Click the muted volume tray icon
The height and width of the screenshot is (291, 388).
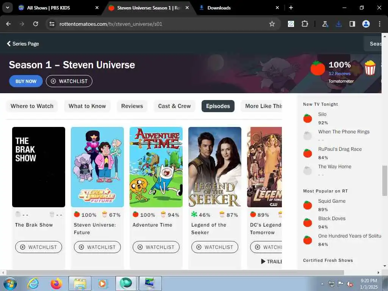click(x=350, y=284)
